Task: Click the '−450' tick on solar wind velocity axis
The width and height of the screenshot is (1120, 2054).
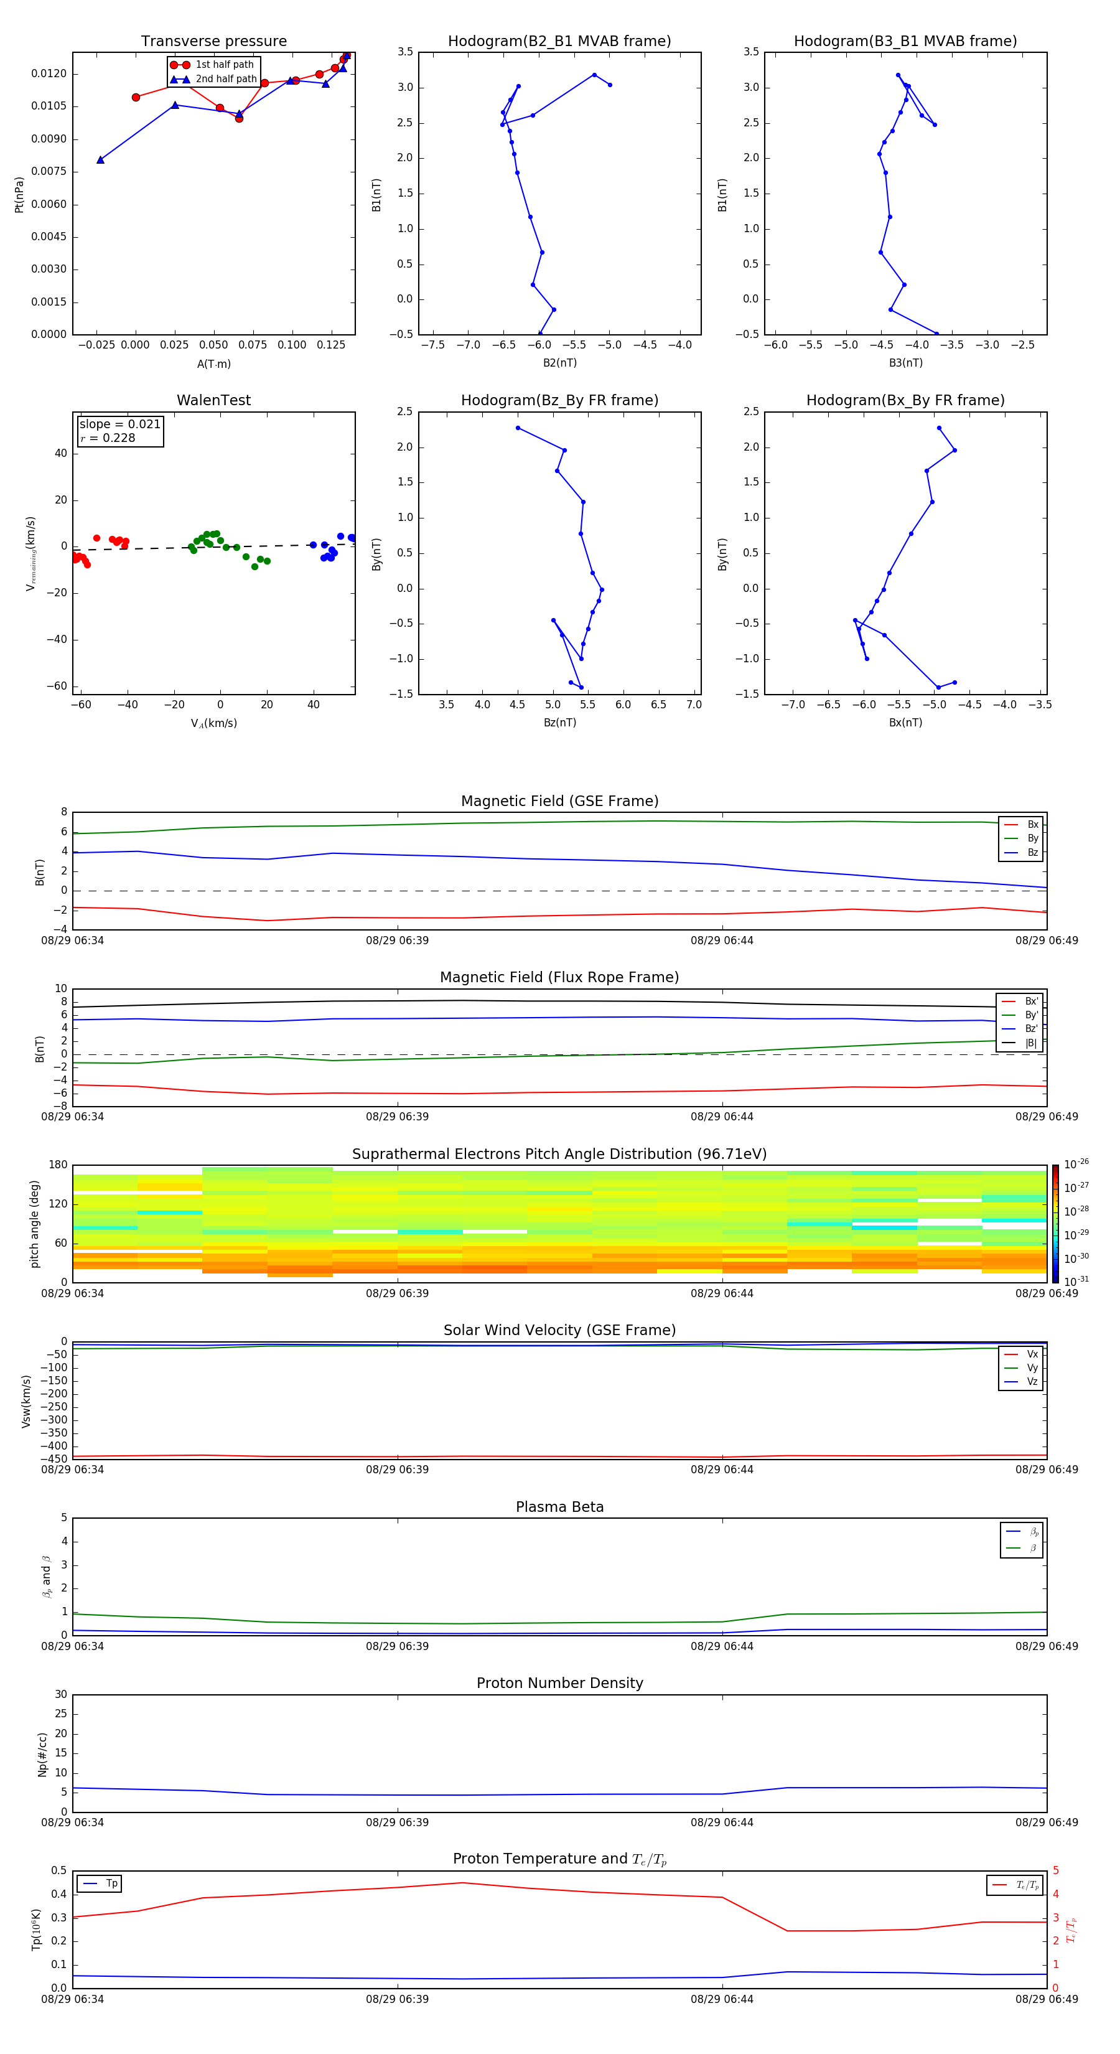Action: click(x=54, y=1459)
